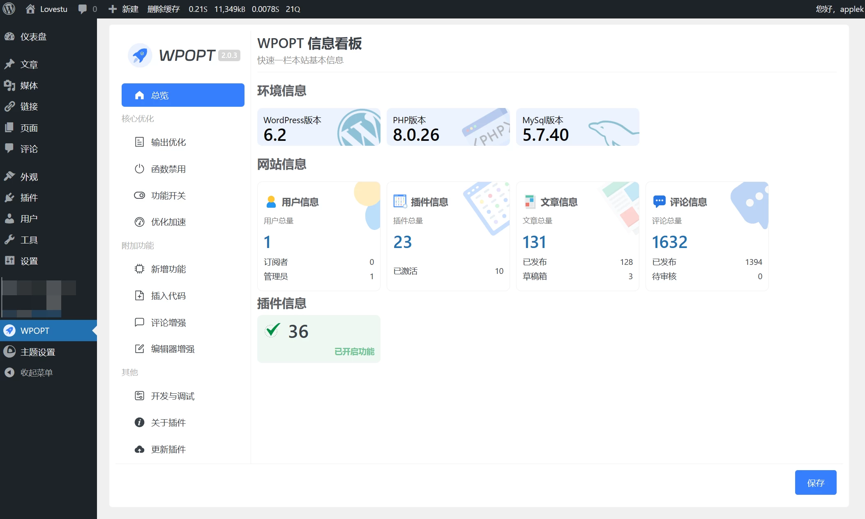The width and height of the screenshot is (865, 519).
Task: Open the comments bubble in admin bar
Action: 83,9
